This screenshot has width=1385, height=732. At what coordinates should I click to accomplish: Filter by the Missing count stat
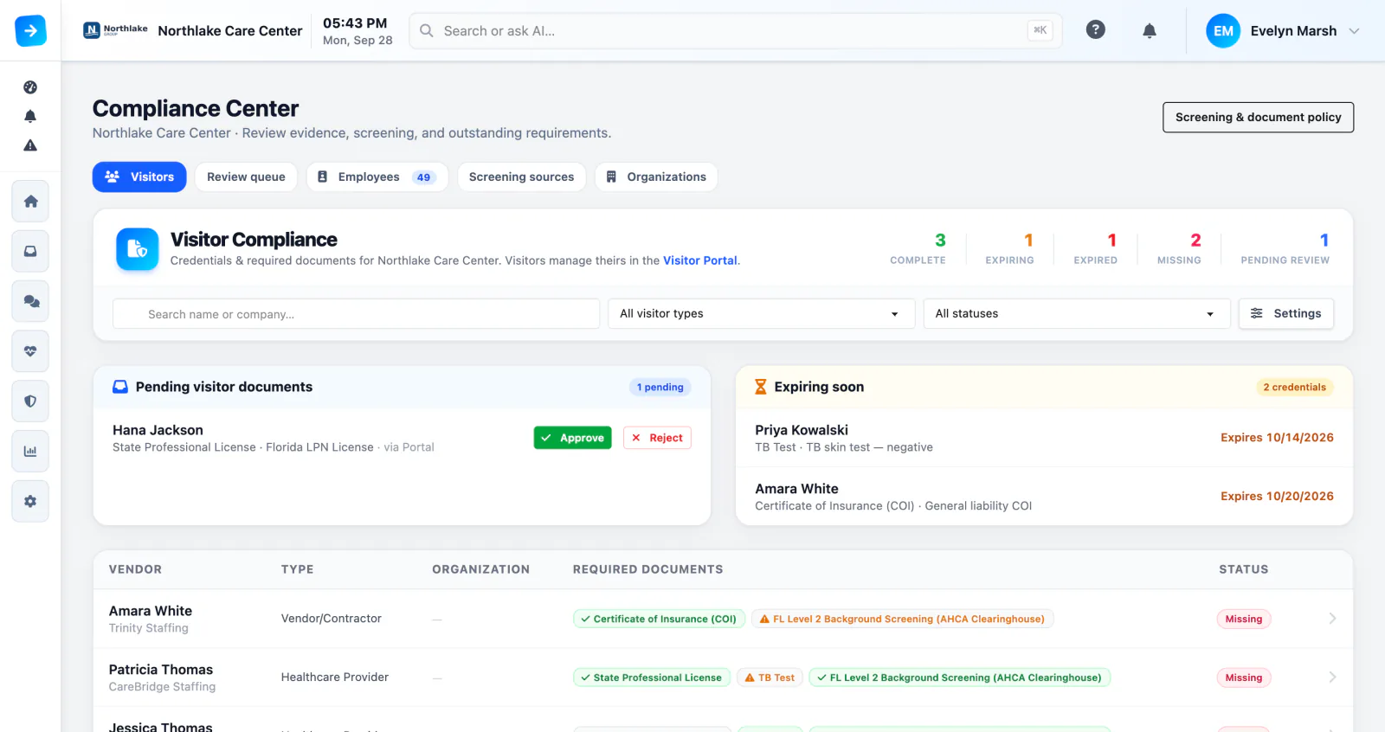pyautogui.click(x=1179, y=248)
